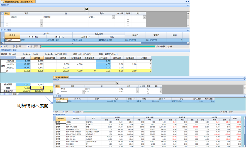Screen dimensions: 246x148
Task: Click the 締年月 column header in main オーダー情報
Action: 12,35
